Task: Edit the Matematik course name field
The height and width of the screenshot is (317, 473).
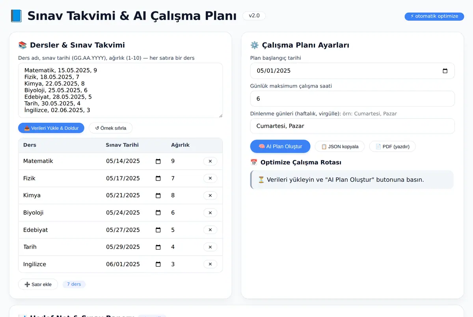Action: pos(60,161)
